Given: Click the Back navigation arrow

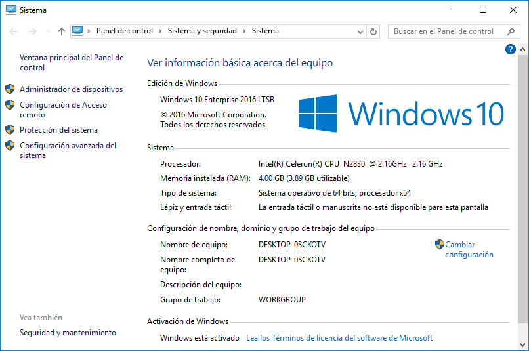Looking at the screenshot, I should click(13, 31).
